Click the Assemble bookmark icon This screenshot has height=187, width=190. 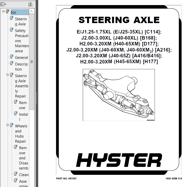(x=16, y=180)
